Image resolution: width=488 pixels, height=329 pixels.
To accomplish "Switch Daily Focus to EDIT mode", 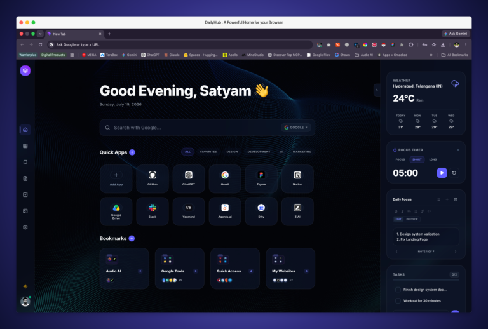I will click(x=398, y=219).
